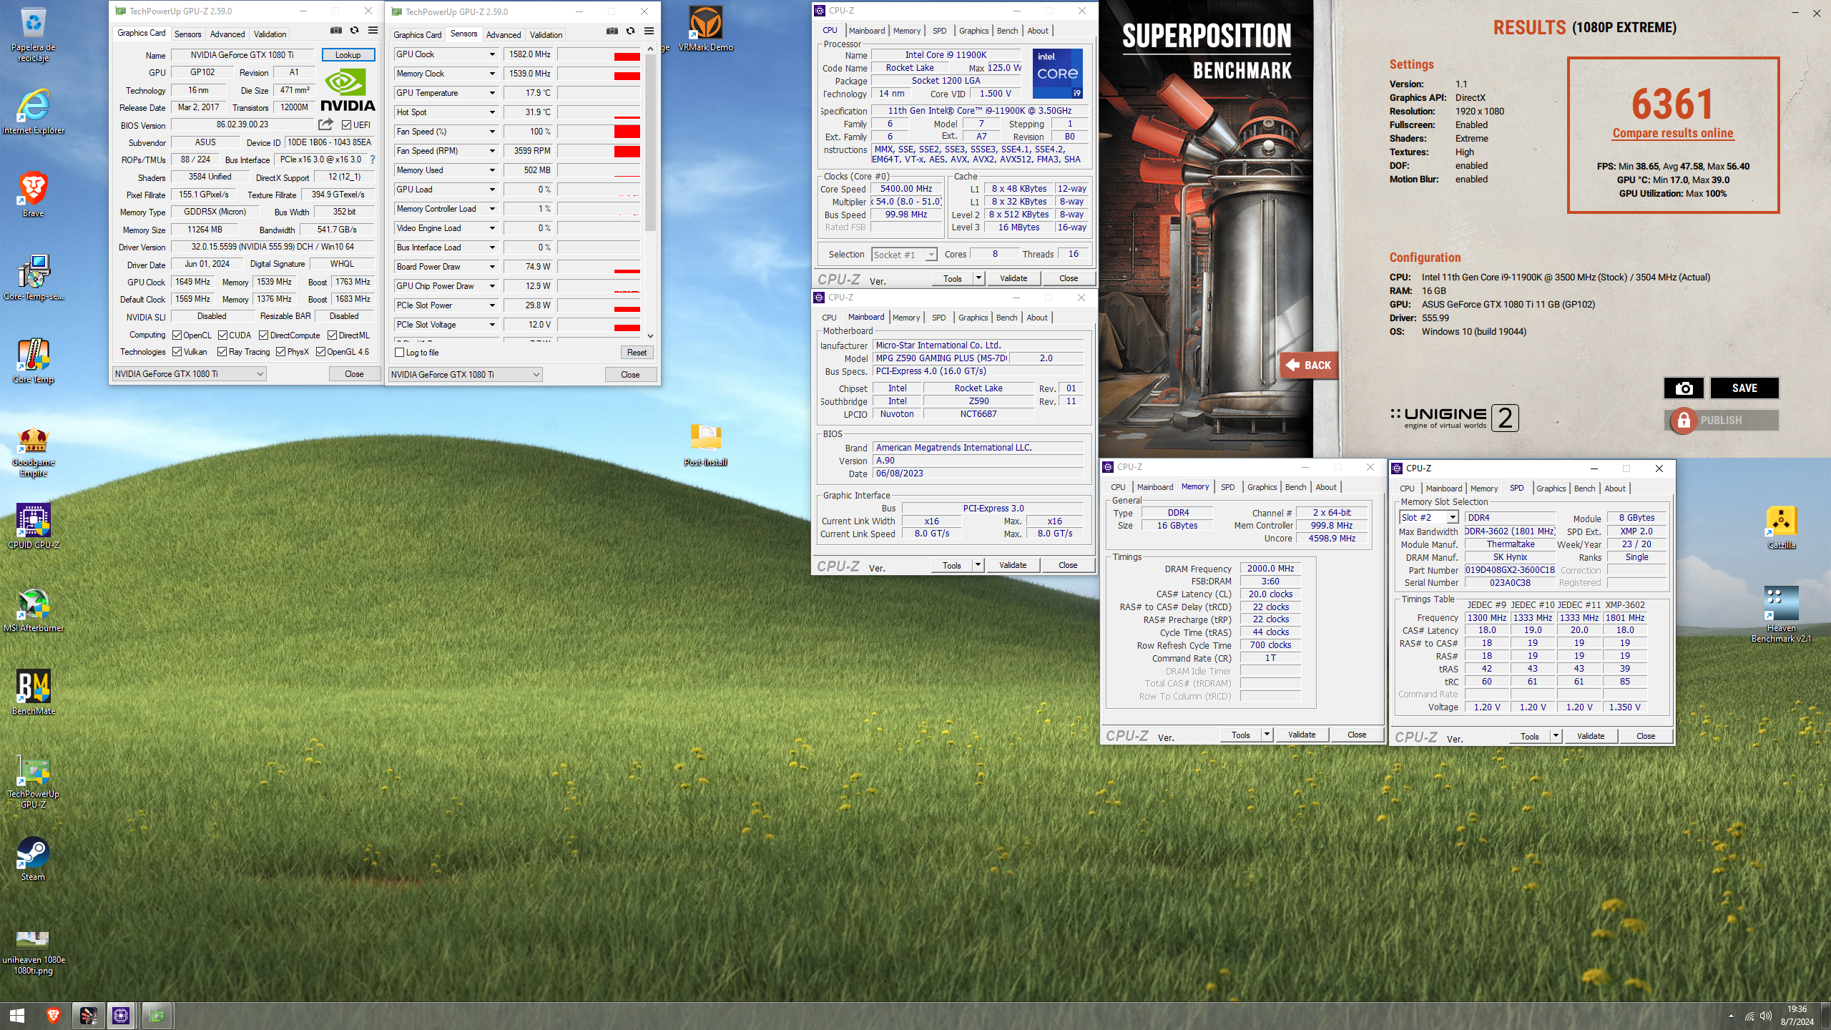1831x1030 pixels.
Task: Open Goodgame Empire desktop icon
Action: [x=33, y=452]
